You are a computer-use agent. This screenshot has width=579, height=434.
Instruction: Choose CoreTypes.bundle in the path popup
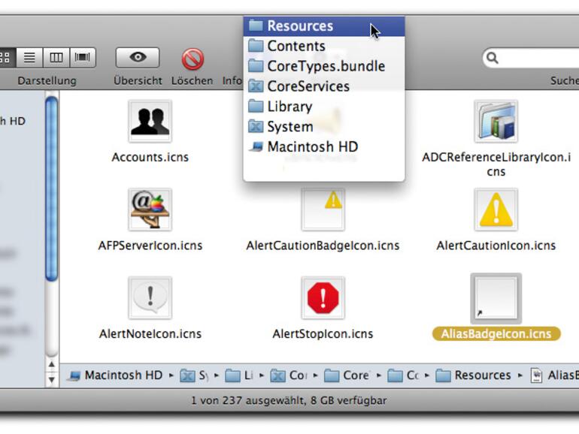[324, 66]
